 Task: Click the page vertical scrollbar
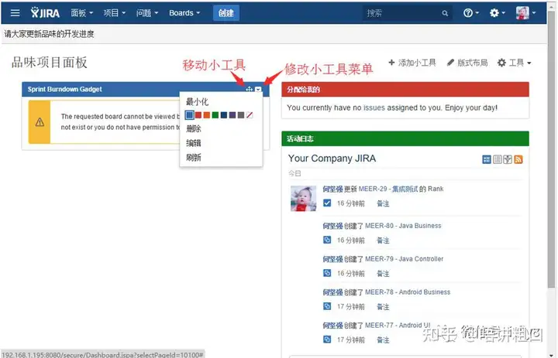click(552, 149)
